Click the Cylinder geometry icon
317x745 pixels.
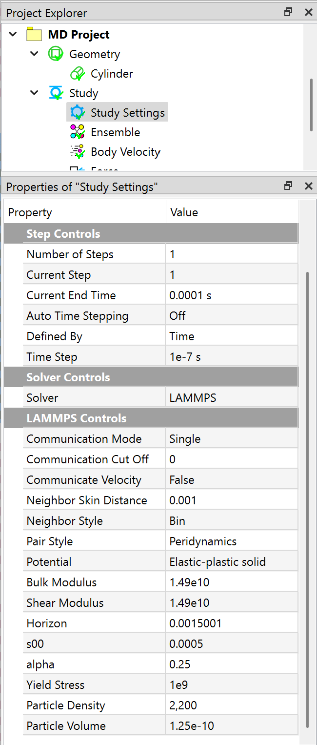click(77, 74)
